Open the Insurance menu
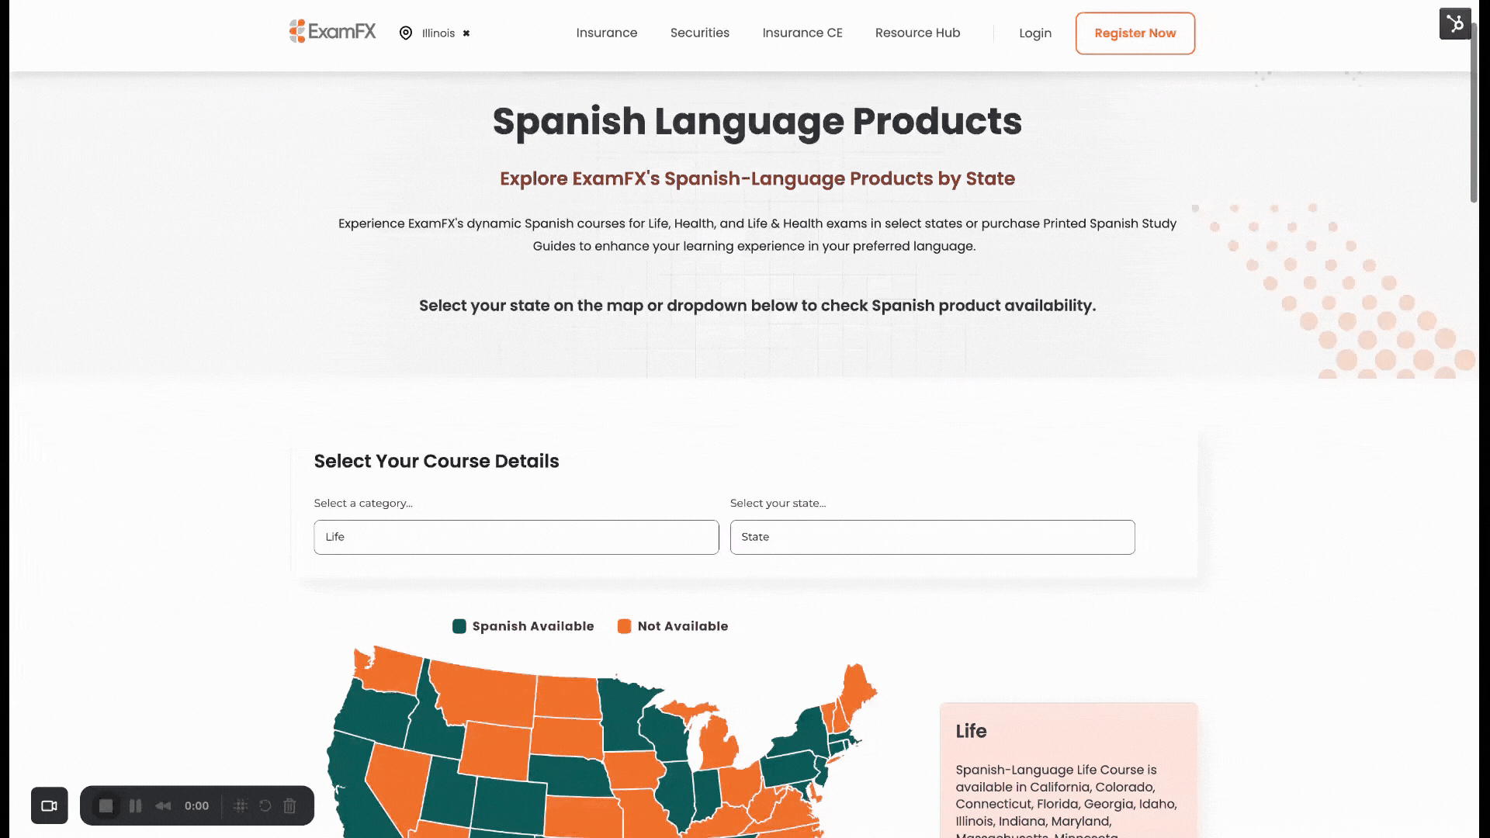 (606, 33)
